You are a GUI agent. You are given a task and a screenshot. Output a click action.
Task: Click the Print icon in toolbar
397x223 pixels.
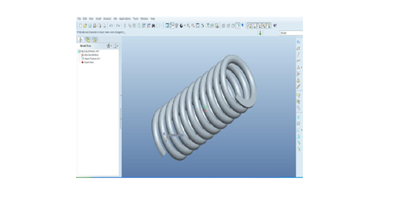pyautogui.click(x=95, y=25)
